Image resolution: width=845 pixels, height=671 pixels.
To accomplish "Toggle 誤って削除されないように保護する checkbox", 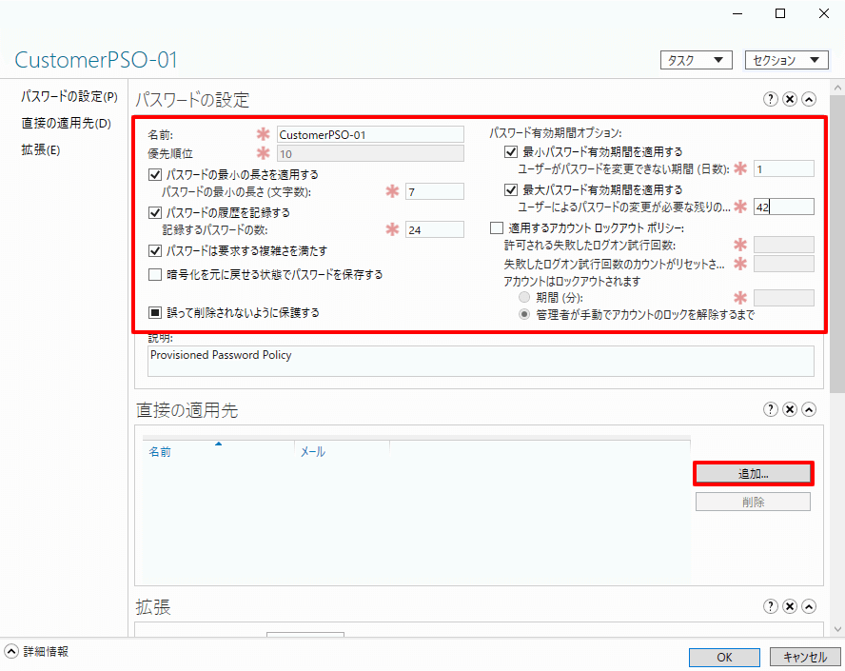I will pyautogui.click(x=155, y=312).
